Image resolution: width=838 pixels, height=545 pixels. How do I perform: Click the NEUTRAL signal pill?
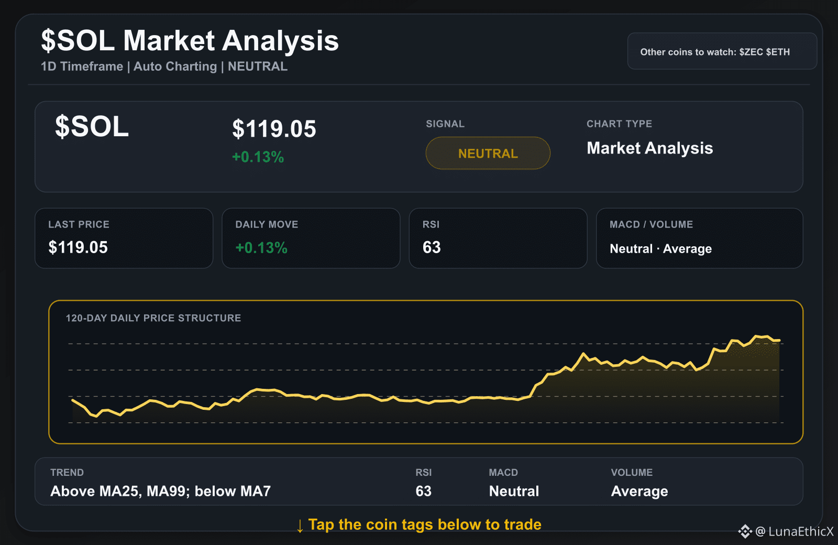click(488, 153)
